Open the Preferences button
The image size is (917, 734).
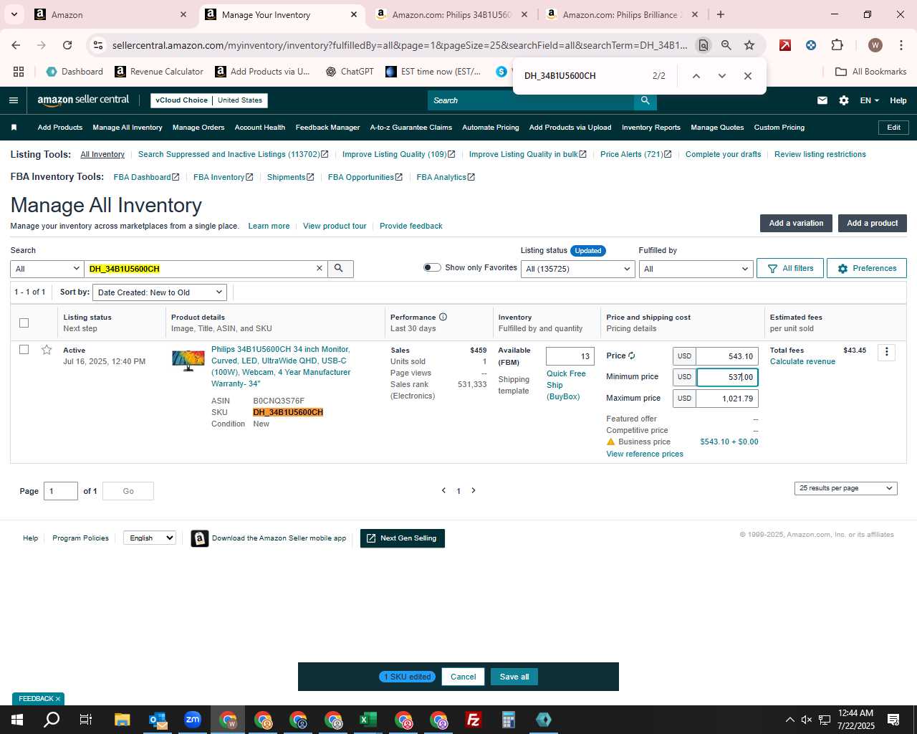[x=867, y=268]
